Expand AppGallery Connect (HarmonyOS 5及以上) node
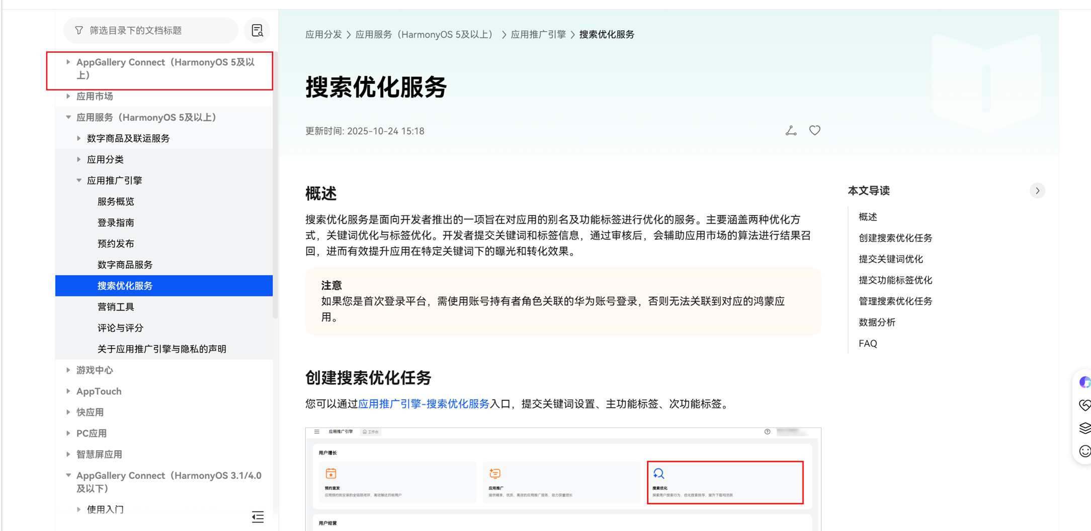Viewport: 1091px width, 531px height. click(68, 62)
